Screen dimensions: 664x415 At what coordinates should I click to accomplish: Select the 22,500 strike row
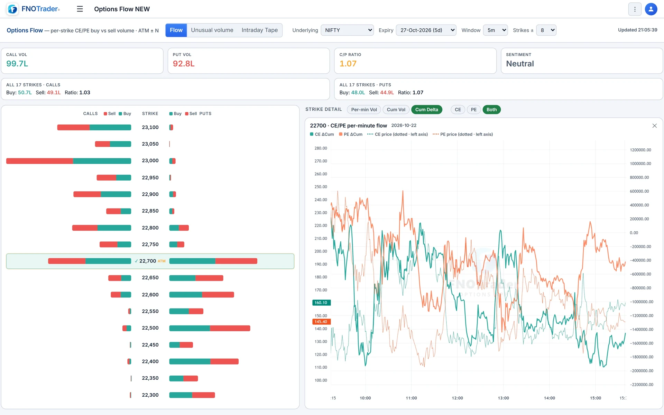tap(150, 328)
